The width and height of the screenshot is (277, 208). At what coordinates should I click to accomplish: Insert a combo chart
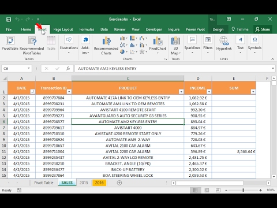143,45
